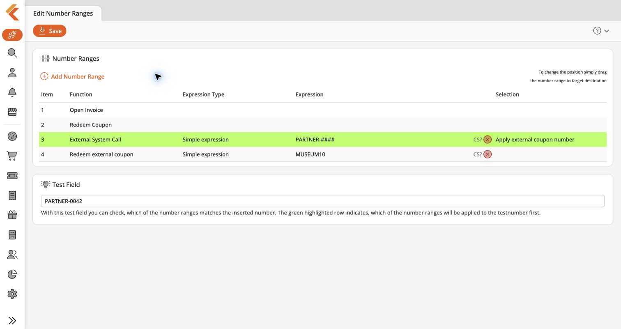Select the Edit Number Ranges tab
The height and width of the screenshot is (329, 621).
[63, 13]
